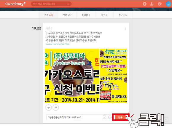The image size is (172, 128).
Task: Click the scroll-to-top arrow button
Action: coord(166,119)
